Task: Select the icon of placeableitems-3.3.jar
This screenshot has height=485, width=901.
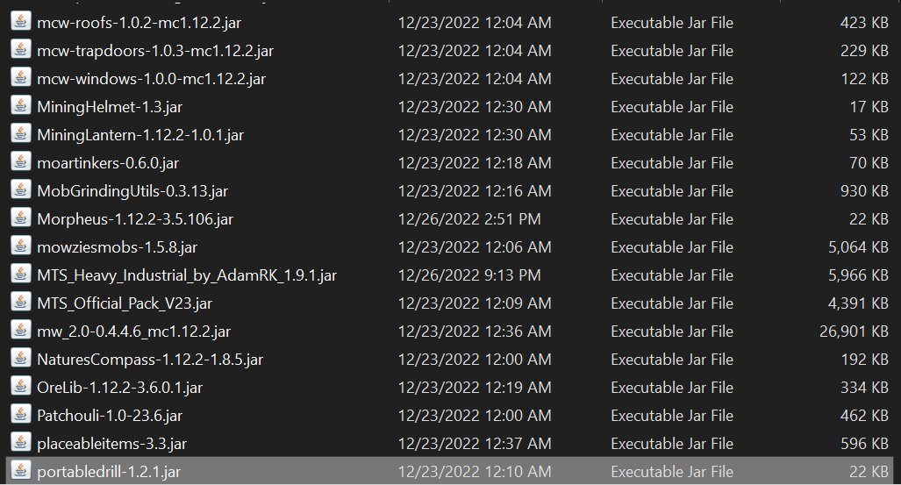Action: 21,443
